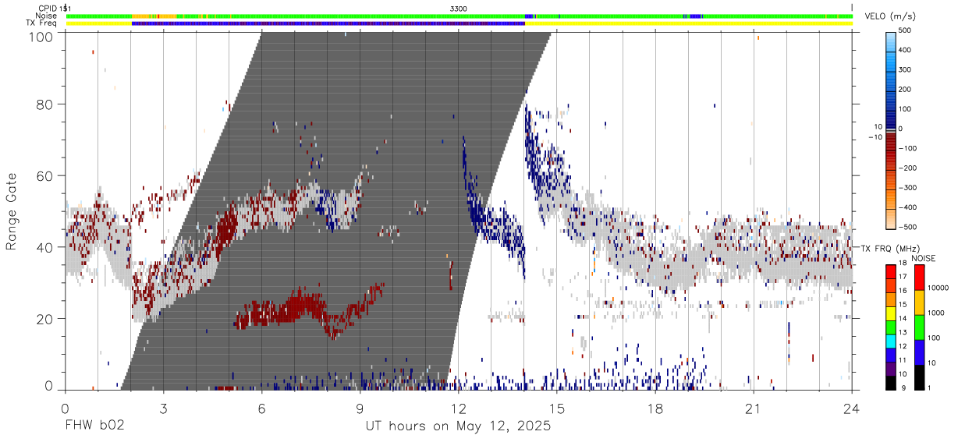This screenshot has width=958, height=442.
Task: Click the UT hours axis tick '18'
Action: (655, 408)
